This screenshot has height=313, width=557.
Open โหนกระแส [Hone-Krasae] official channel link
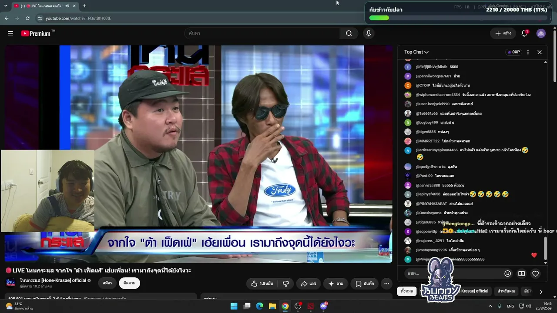[53, 280]
